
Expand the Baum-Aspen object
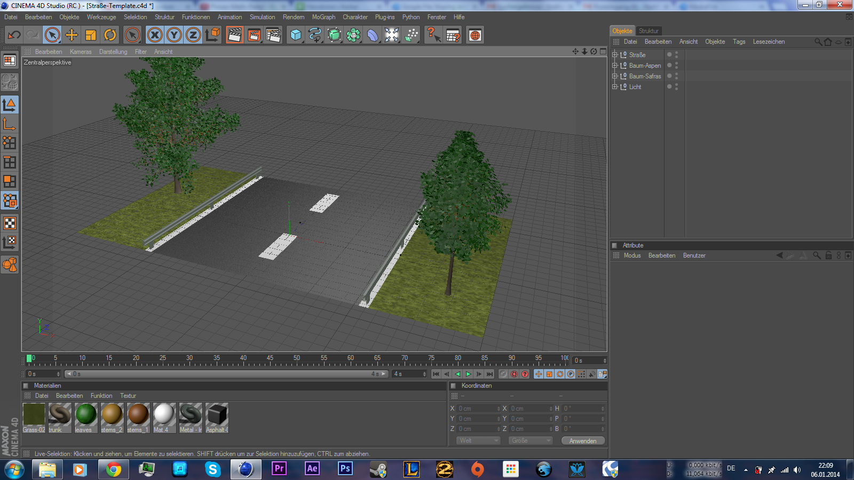pyautogui.click(x=614, y=65)
